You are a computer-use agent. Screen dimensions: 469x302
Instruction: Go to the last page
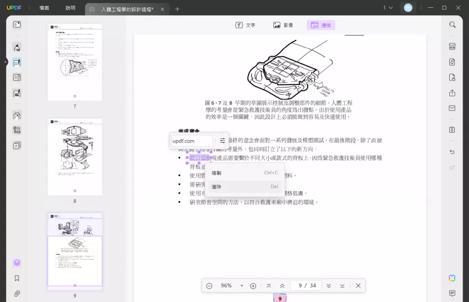(x=342, y=286)
